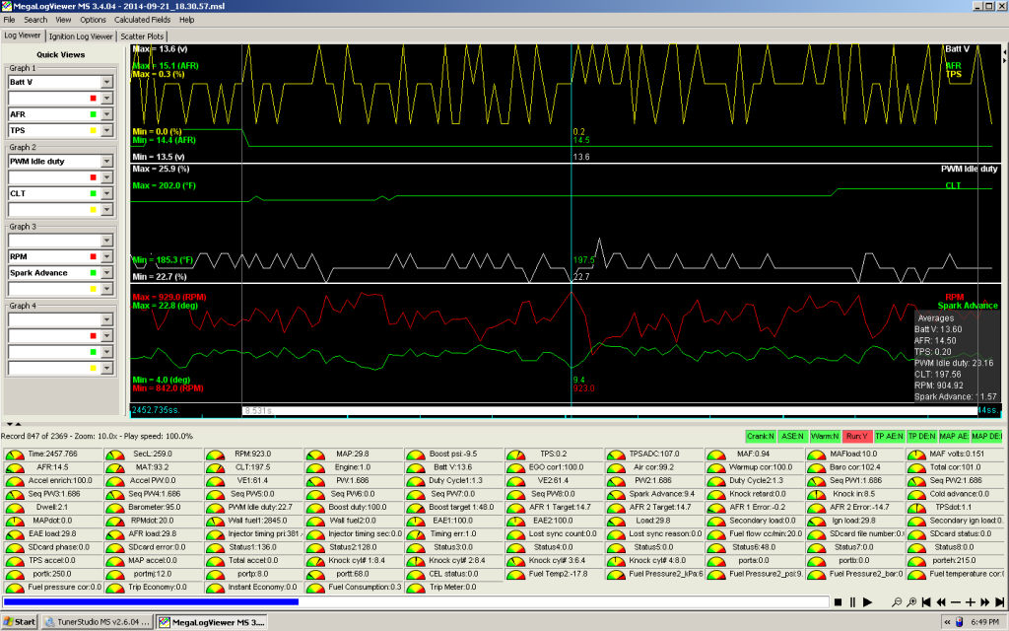Open the Batt V field dropdown
This screenshot has height=631, width=1009.
click(108, 83)
